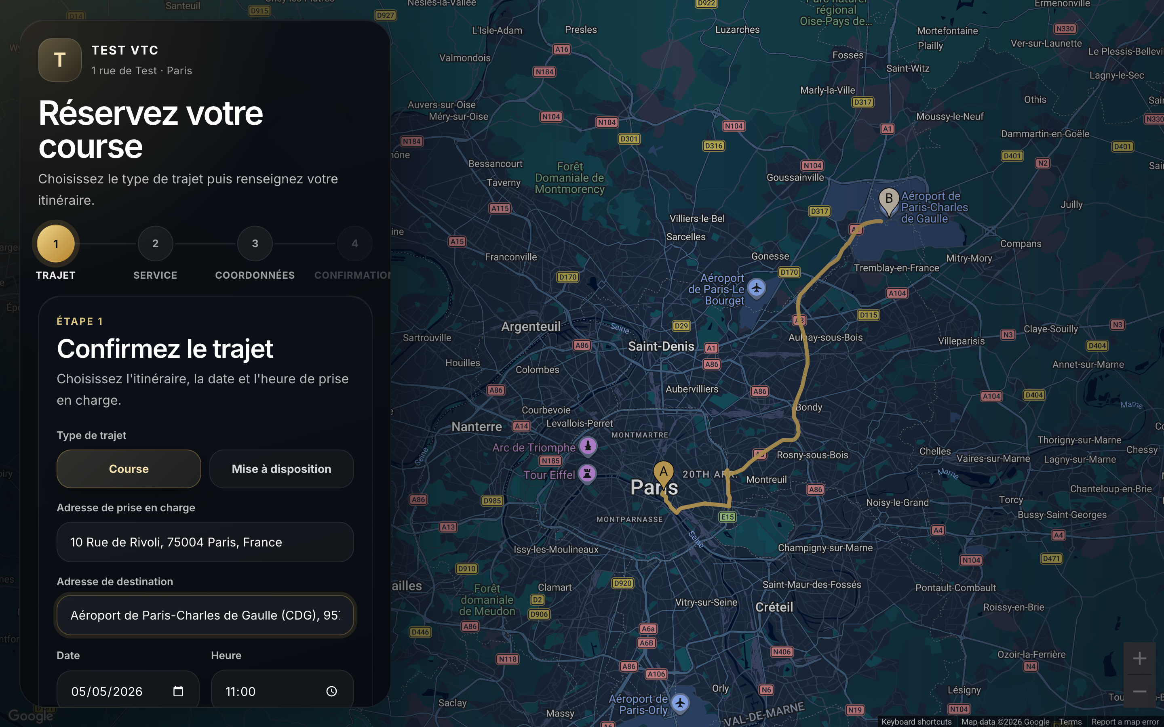Click the Sarcelles map label
The image size is (1164, 727).
pos(685,237)
